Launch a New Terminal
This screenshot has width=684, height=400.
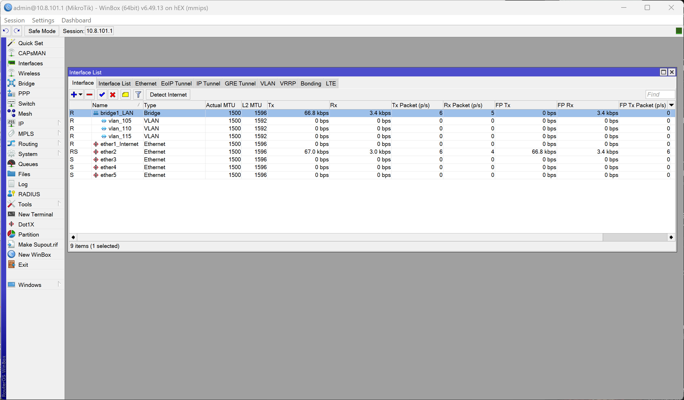(35, 214)
